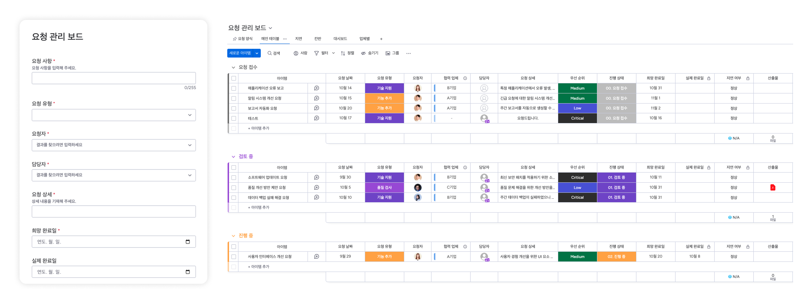Image resolution: width=812 pixels, height=304 pixels.
Task: Select the 소프트웨어 업데이트 요청 row checkbox
Action: pyautogui.click(x=234, y=177)
